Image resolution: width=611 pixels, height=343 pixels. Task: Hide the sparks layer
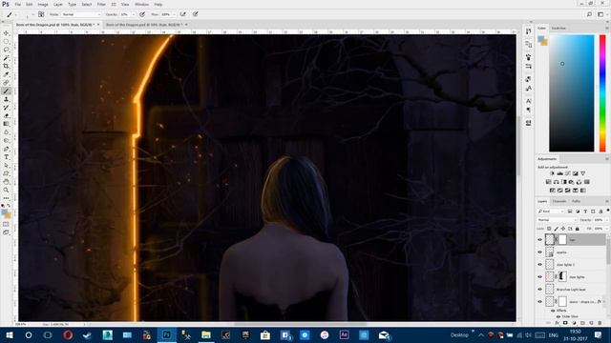[x=540, y=252]
